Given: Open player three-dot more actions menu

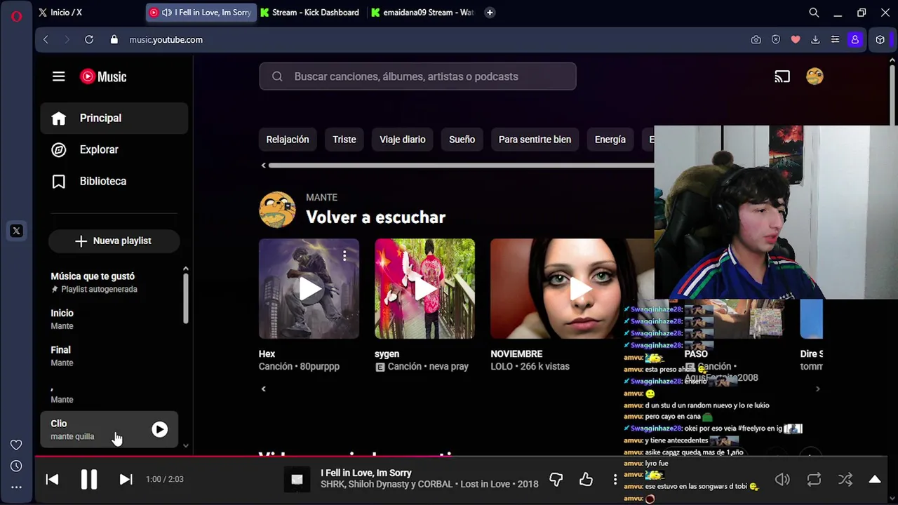Looking at the screenshot, I should click(x=615, y=479).
